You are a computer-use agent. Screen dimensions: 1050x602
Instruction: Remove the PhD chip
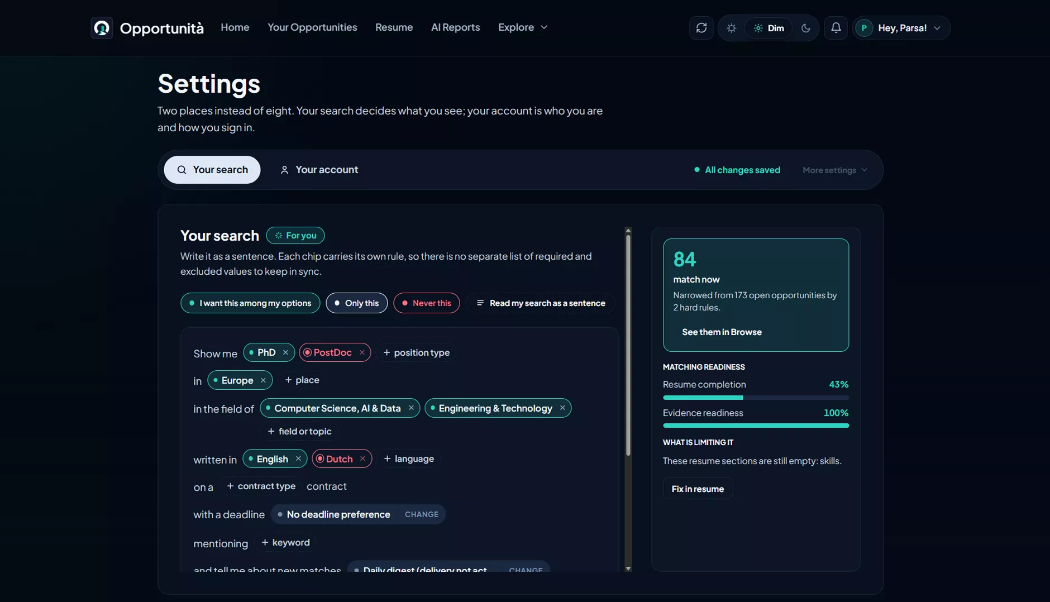(x=285, y=352)
